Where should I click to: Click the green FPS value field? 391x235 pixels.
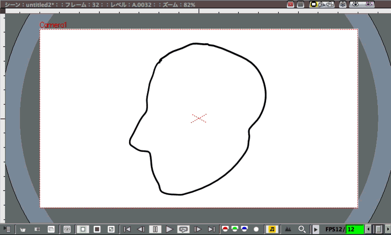tap(355, 230)
